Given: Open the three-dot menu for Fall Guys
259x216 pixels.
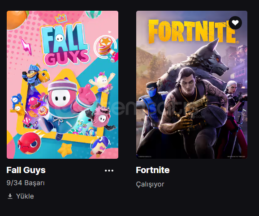Looking at the screenshot, I should click(109, 170).
